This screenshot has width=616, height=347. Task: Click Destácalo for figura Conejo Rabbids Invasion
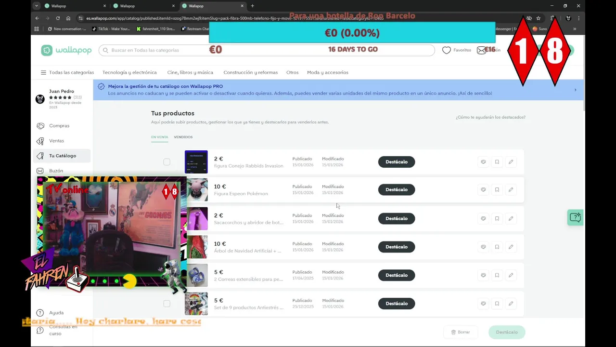click(397, 162)
